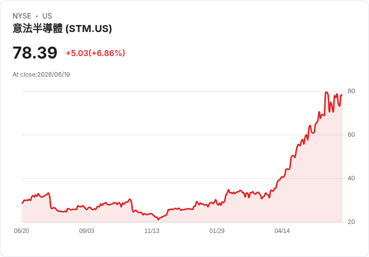Image resolution: width=369 pixels, height=257 pixels.
Task: Click the 09/03 date axis label
Action: point(87,231)
